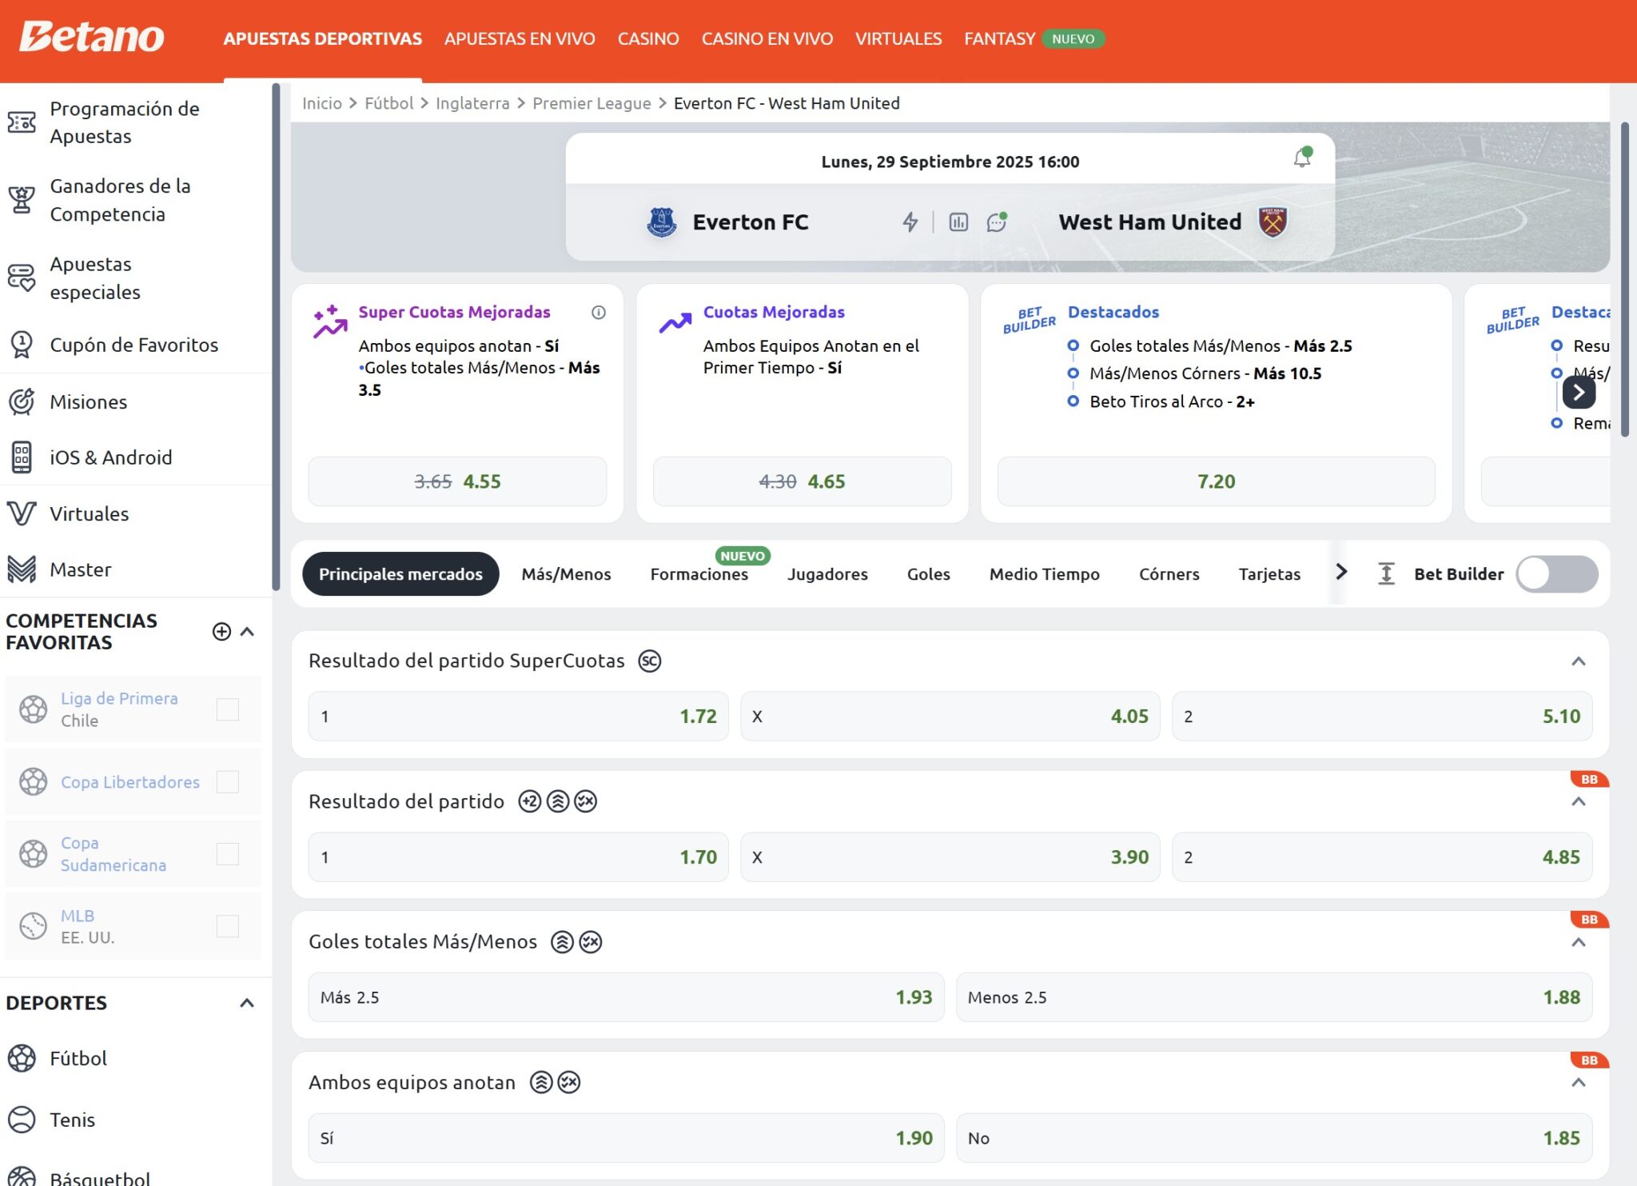The width and height of the screenshot is (1637, 1186).
Task: Open the match chat comments icon
Action: 996,222
